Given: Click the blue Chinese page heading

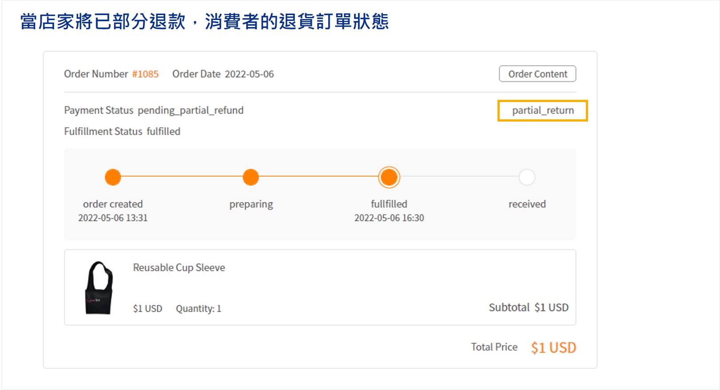Looking at the screenshot, I should 204,21.
